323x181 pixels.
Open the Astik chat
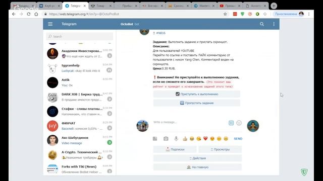coord(80,82)
